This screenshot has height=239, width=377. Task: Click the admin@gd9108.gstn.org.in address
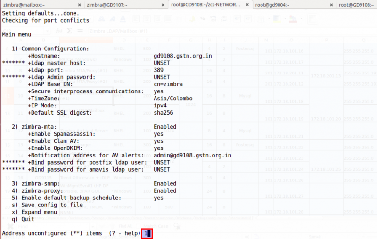click(192, 155)
